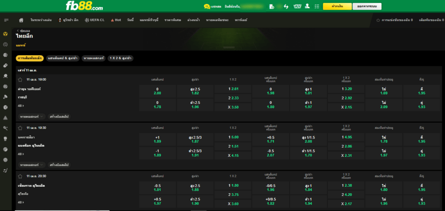The width and height of the screenshot is (445, 211).
Task: Select the hockey stick icon in the sidebar
Action: [x=5, y=170]
